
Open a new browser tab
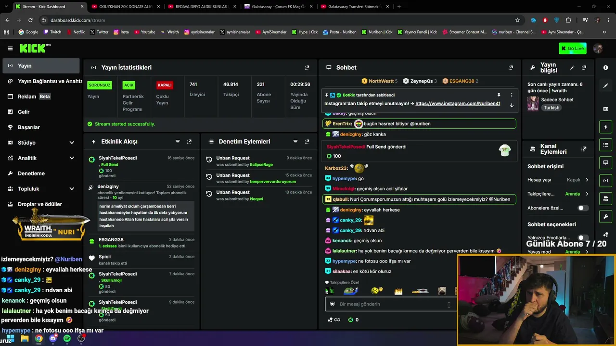pyautogui.click(x=399, y=7)
